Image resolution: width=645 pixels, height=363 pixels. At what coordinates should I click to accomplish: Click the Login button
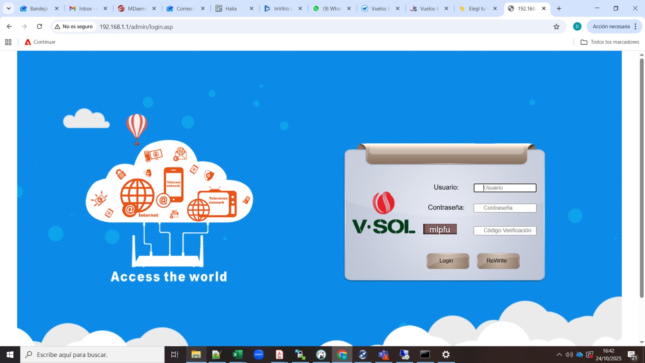[447, 261]
